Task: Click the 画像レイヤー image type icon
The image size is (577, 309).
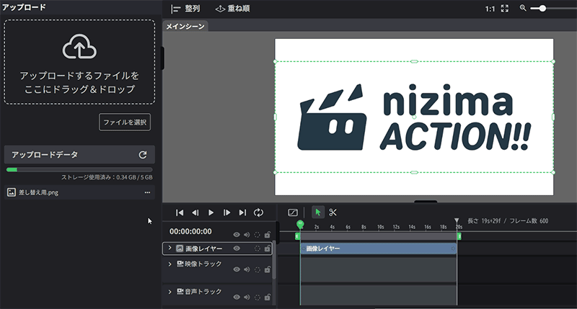Action: coord(180,248)
